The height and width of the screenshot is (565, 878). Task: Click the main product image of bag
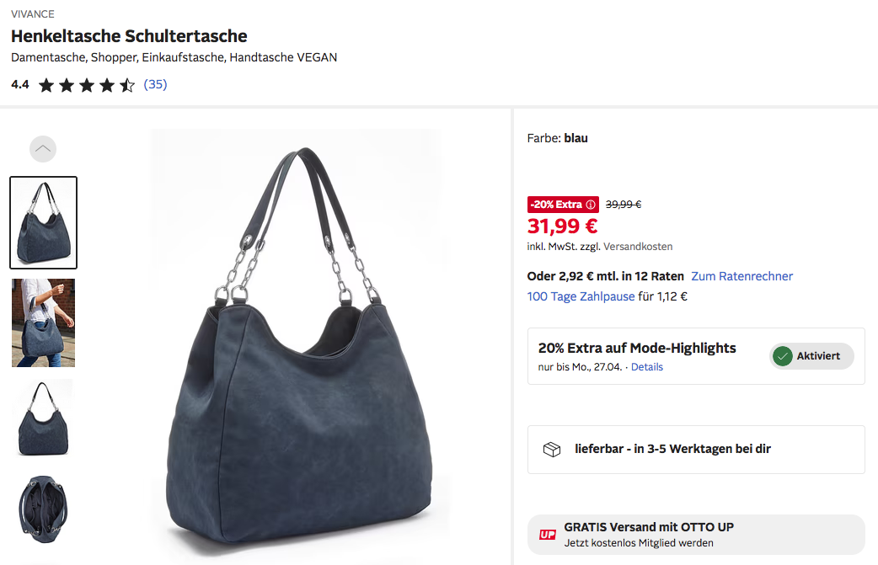[x=296, y=345]
